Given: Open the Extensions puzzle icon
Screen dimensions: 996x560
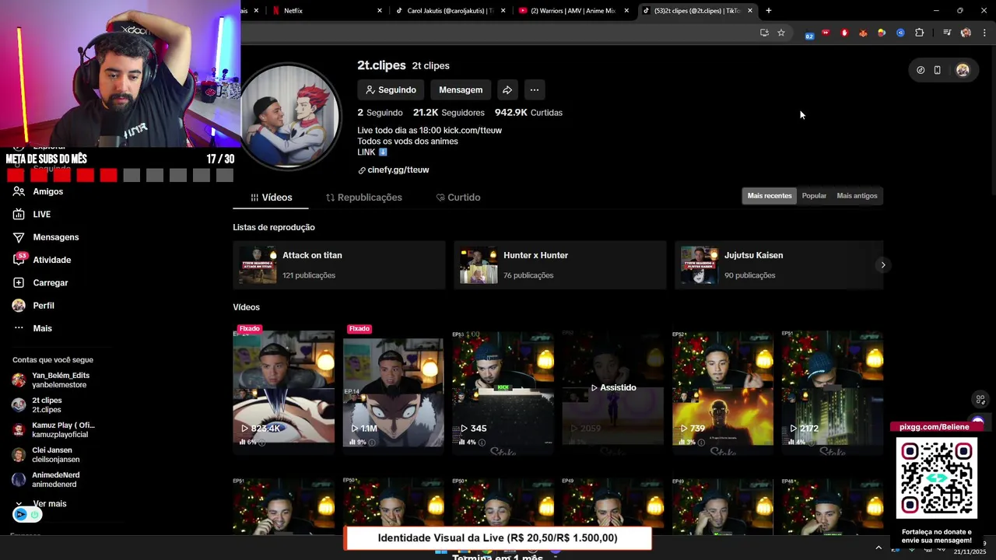Looking at the screenshot, I should coord(920,33).
